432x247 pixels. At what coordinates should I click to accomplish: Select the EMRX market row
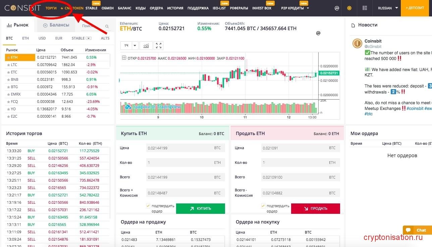coord(16,95)
